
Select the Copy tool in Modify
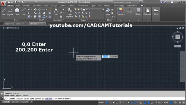pos(35,13)
